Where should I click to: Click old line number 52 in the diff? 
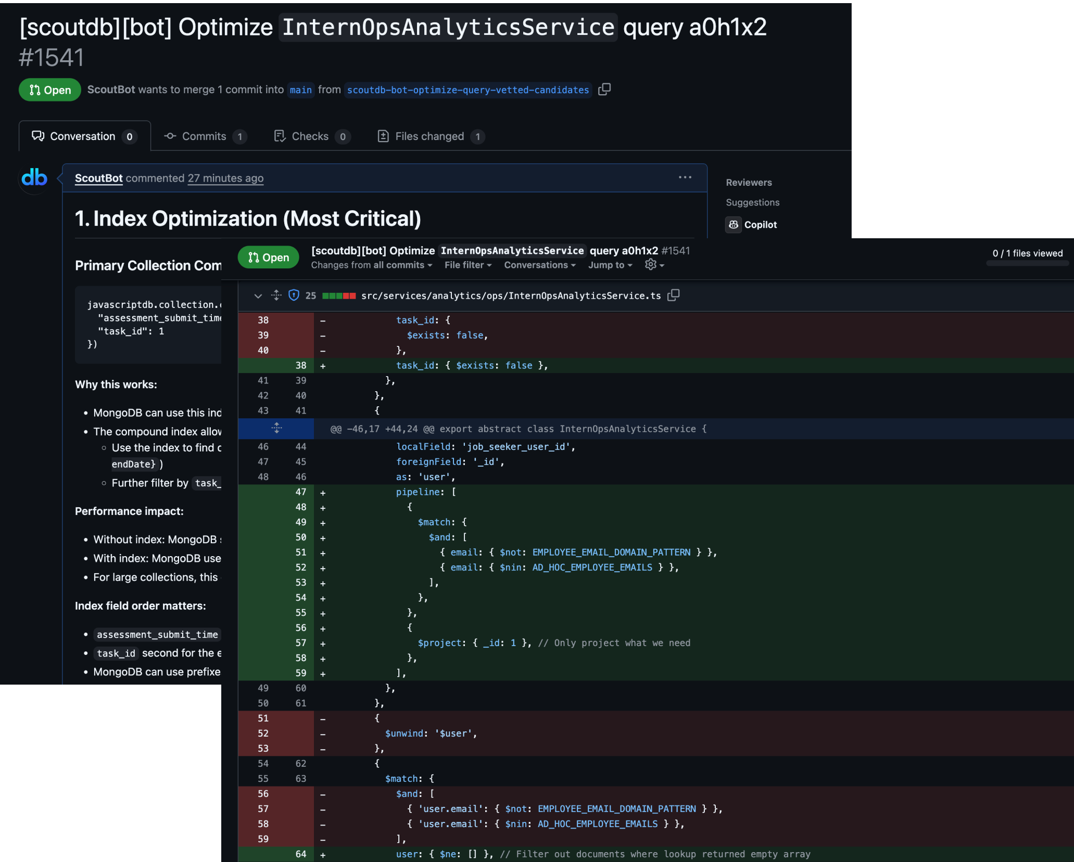click(x=263, y=734)
